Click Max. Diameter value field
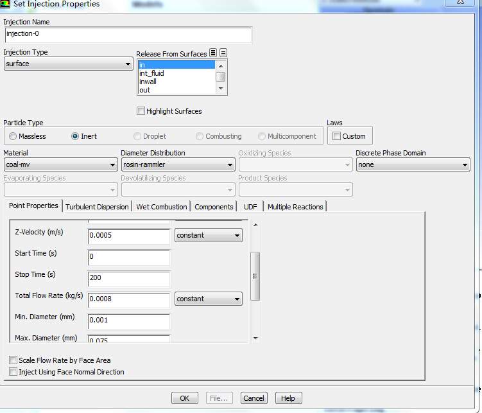Image resolution: width=482 pixels, height=413 pixels. [129, 339]
